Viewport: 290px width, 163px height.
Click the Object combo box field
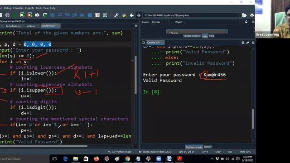click(213, 22)
